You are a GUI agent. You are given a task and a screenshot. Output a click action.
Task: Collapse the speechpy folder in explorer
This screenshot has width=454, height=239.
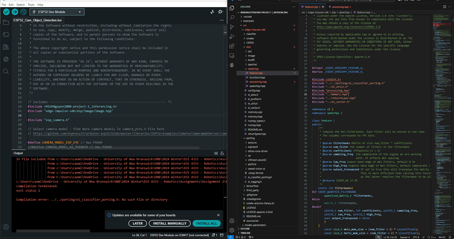[253, 69]
